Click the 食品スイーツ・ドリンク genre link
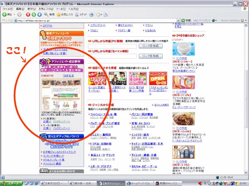Screen dimensions: 249x186 pyautogui.click(x=103, y=155)
